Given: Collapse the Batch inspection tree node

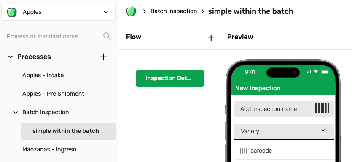Looking at the screenshot, I should [16, 113].
